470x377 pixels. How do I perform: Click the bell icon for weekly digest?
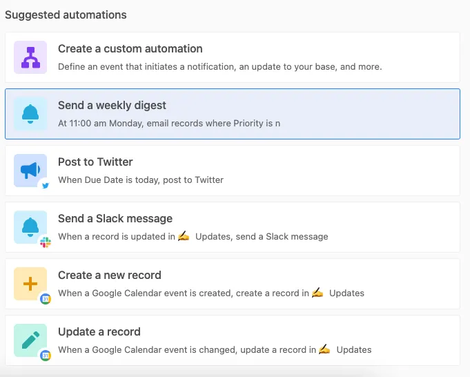tap(30, 114)
